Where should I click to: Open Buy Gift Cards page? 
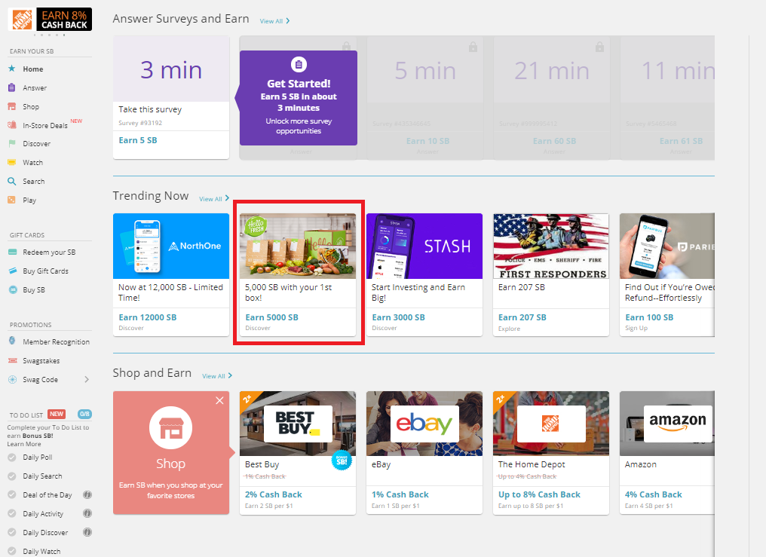pyautogui.click(x=45, y=271)
